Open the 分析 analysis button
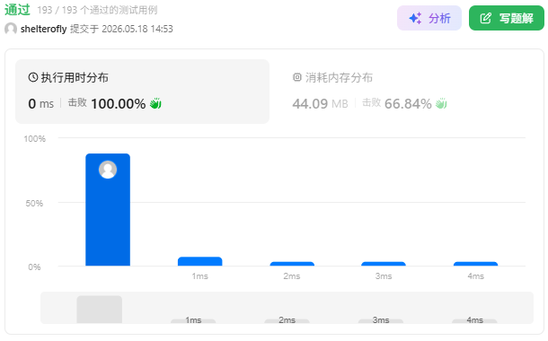 pyautogui.click(x=429, y=18)
